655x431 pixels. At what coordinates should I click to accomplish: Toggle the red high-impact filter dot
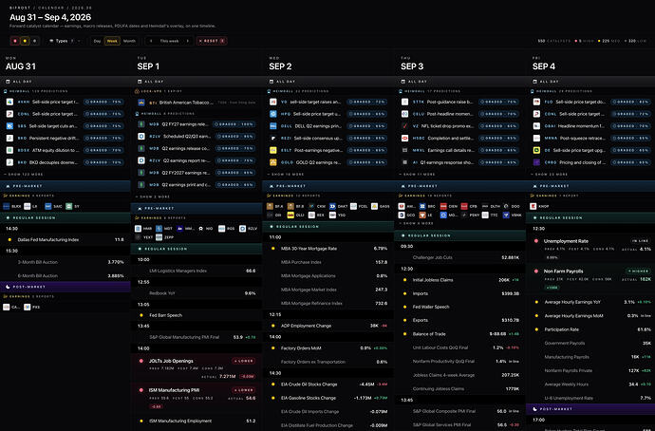click(15, 41)
